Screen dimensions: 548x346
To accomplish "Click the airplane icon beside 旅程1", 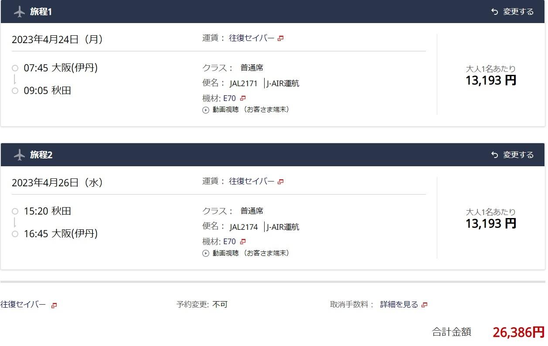I will tap(19, 12).
